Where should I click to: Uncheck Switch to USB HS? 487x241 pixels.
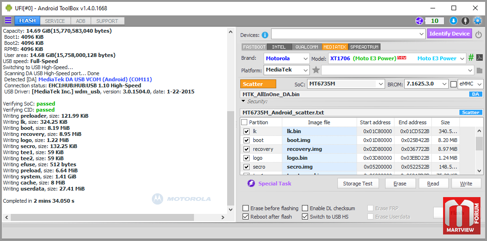(x=305, y=216)
